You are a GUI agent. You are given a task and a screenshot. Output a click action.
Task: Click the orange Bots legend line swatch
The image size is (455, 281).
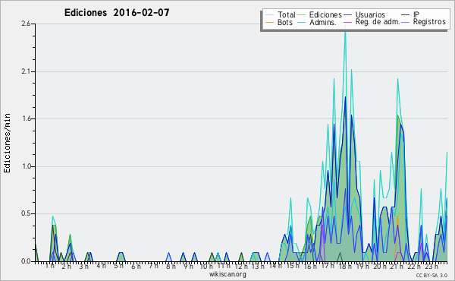[x=269, y=22]
